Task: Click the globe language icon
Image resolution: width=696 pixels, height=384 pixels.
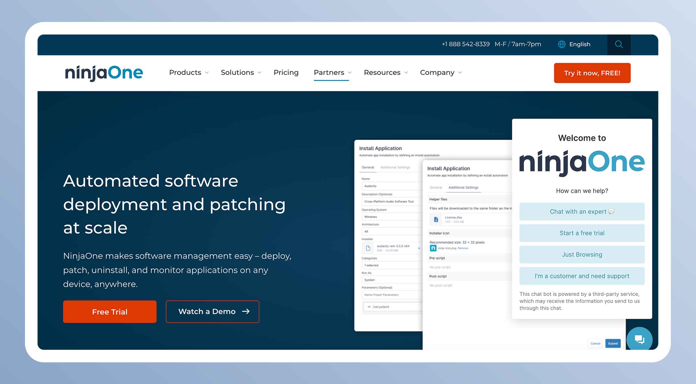Action: [562, 44]
